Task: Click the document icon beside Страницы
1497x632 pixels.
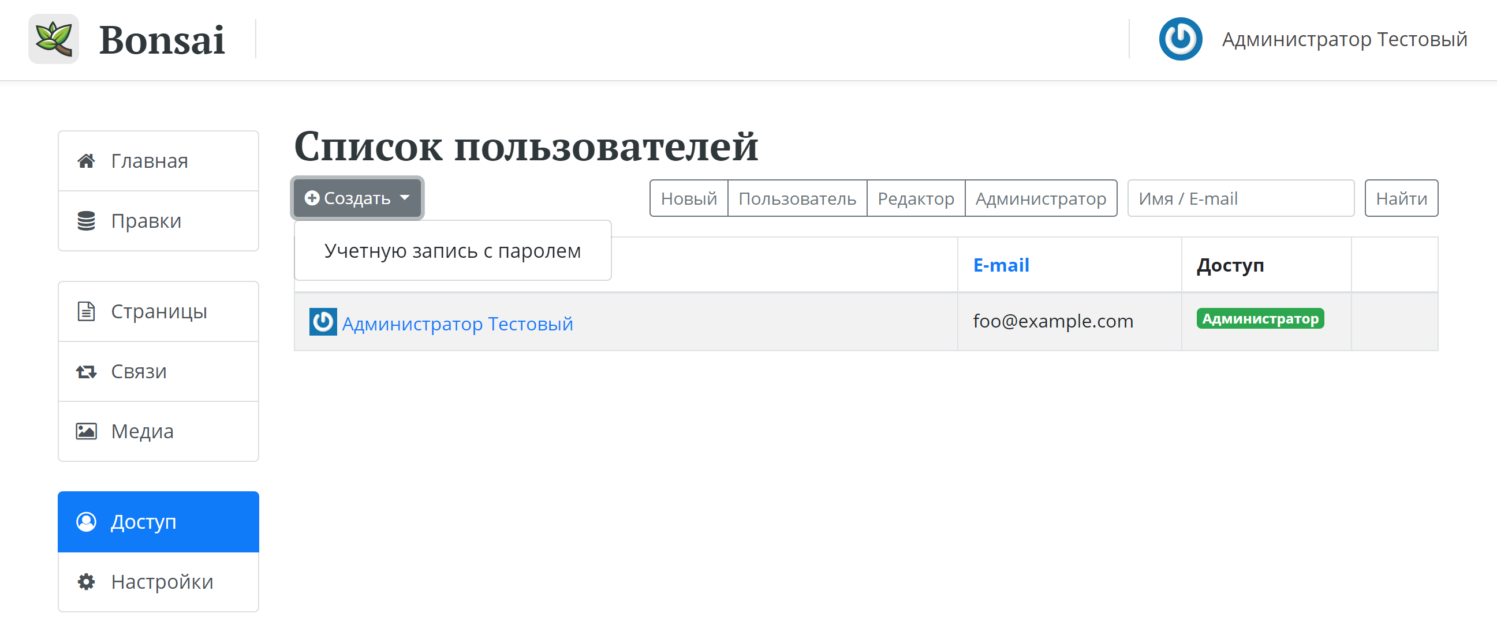Action: 86,311
